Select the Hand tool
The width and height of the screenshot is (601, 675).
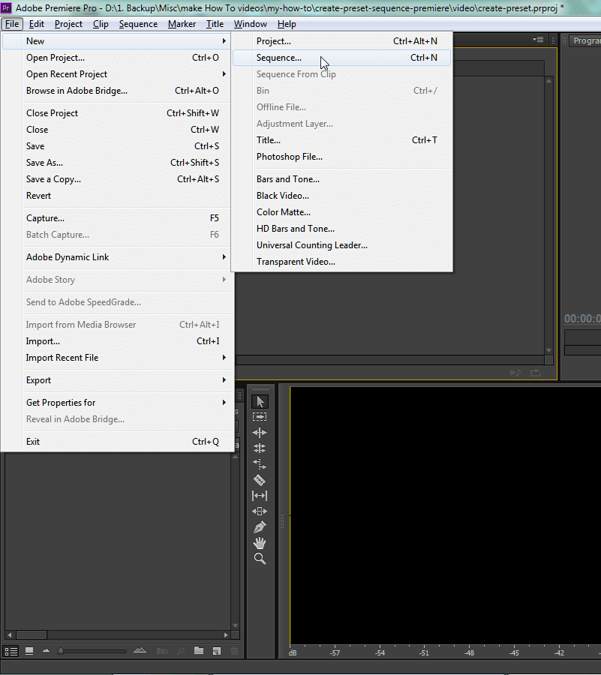(260, 543)
